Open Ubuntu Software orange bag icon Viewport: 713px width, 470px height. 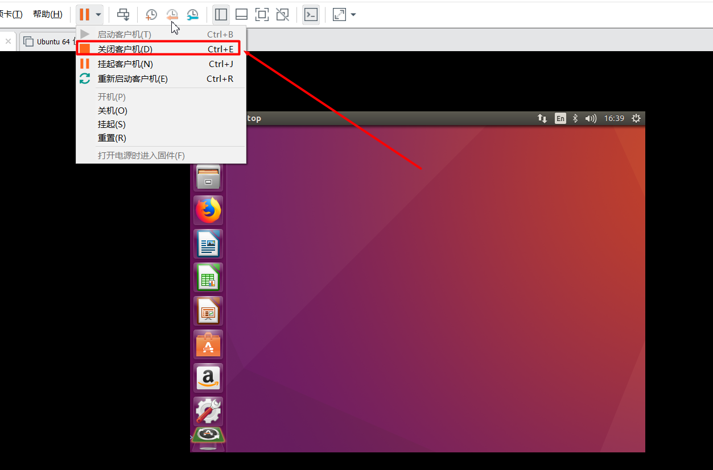208,344
